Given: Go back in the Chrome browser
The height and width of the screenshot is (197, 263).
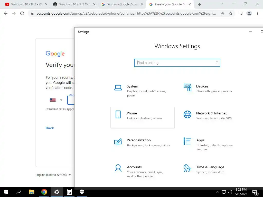Looking at the screenshot, I should pyautogui.click(x=6, y=13).
